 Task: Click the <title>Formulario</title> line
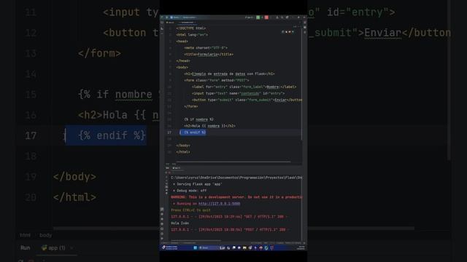[209, 55]
